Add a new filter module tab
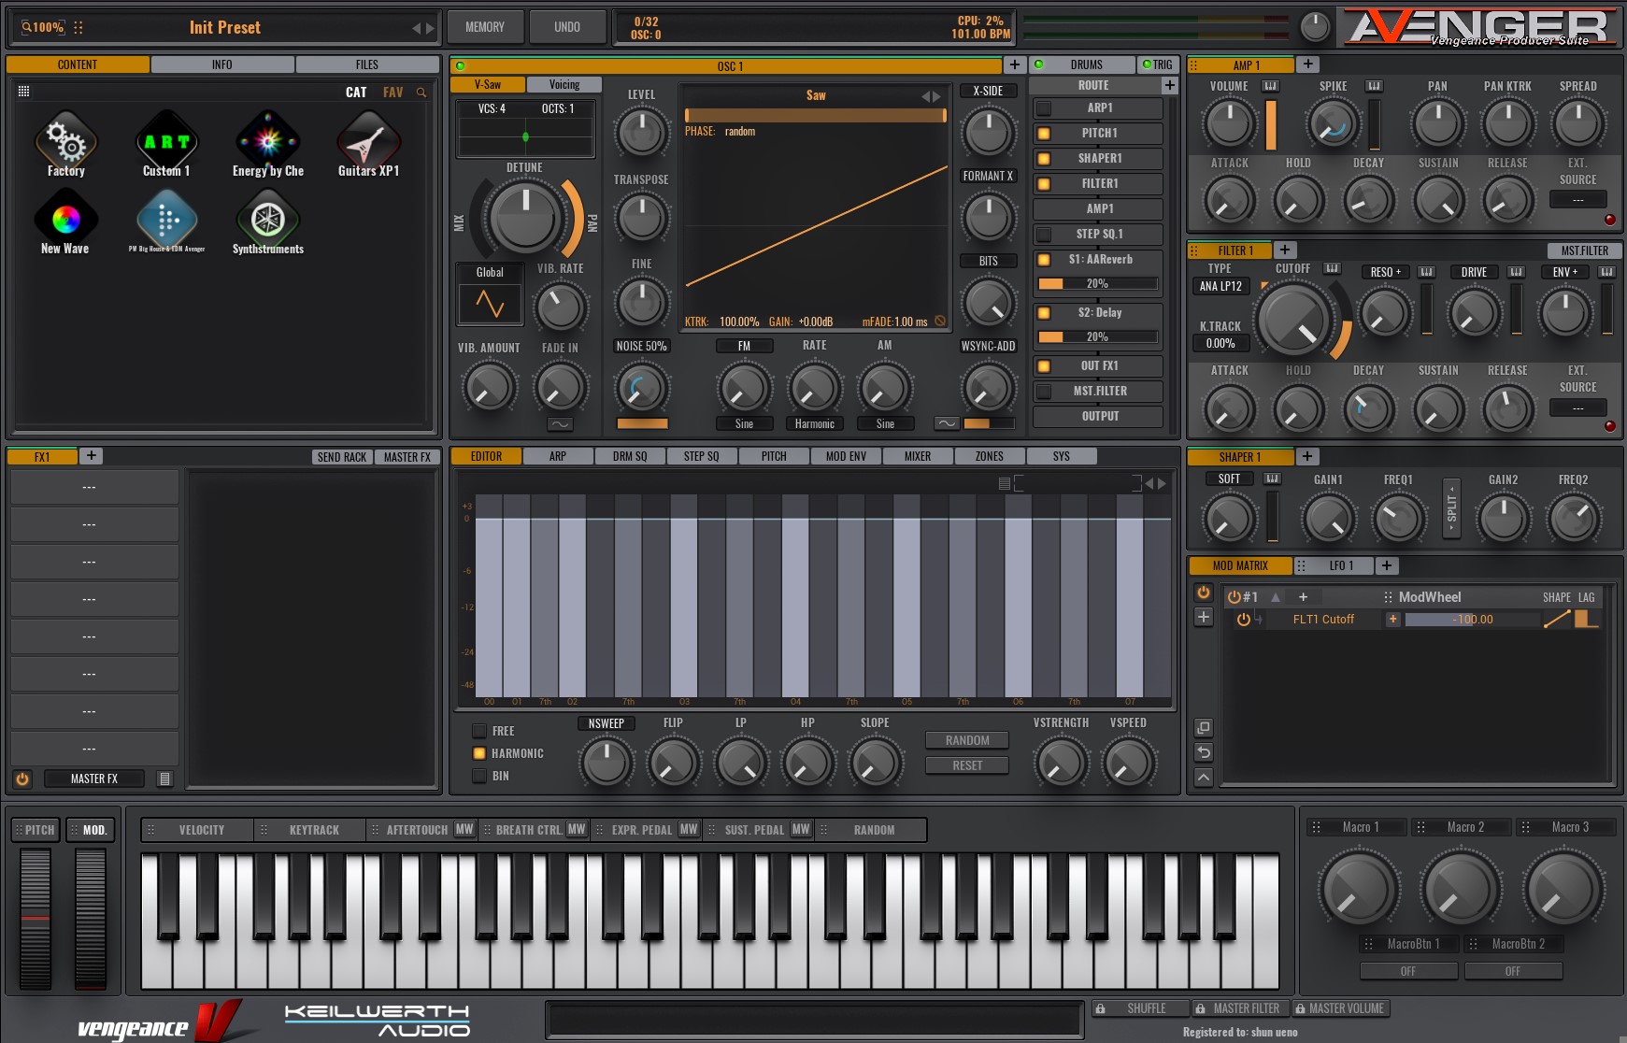The width and height of the screenshot is (1627, 1043). click(1285, 250)
